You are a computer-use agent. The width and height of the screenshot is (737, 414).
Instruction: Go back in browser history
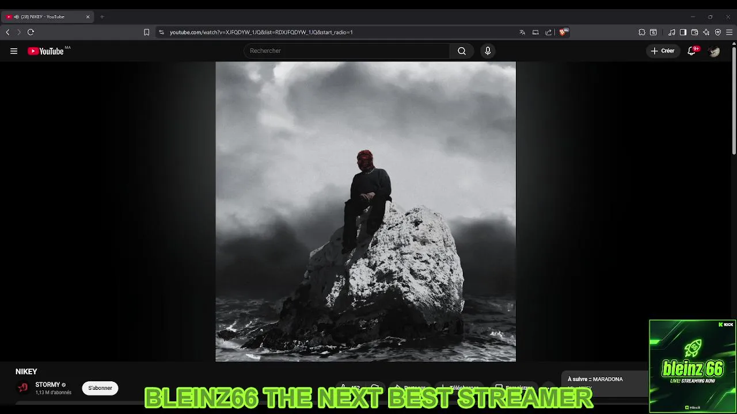7,32
